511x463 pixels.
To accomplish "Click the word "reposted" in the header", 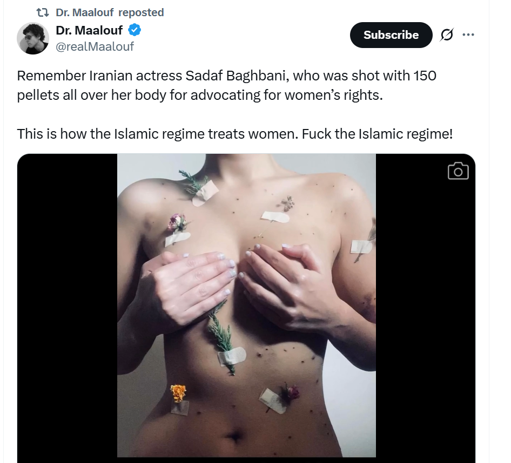I will click(x=141, y=12).
